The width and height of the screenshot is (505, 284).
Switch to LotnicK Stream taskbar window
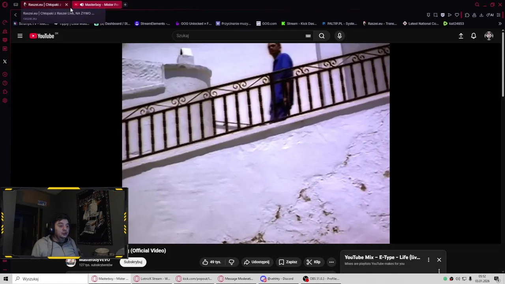[152, 279]
